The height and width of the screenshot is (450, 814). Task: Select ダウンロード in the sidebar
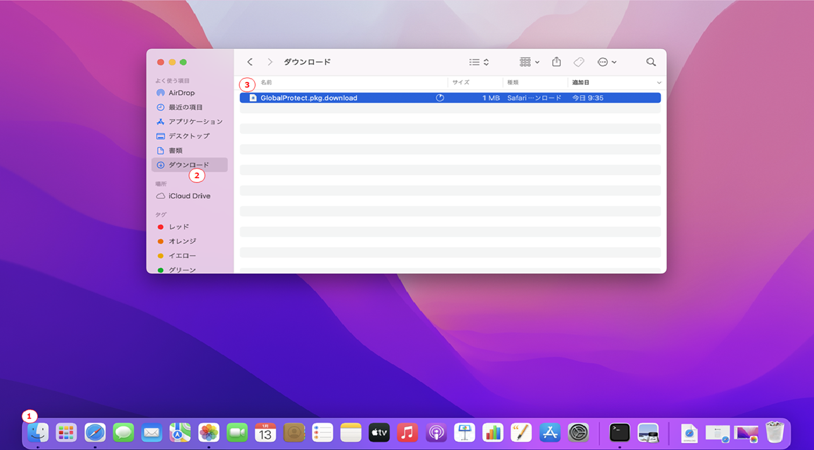click(188, 165)
